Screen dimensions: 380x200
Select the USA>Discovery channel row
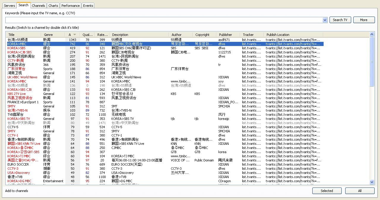[165, 173]
